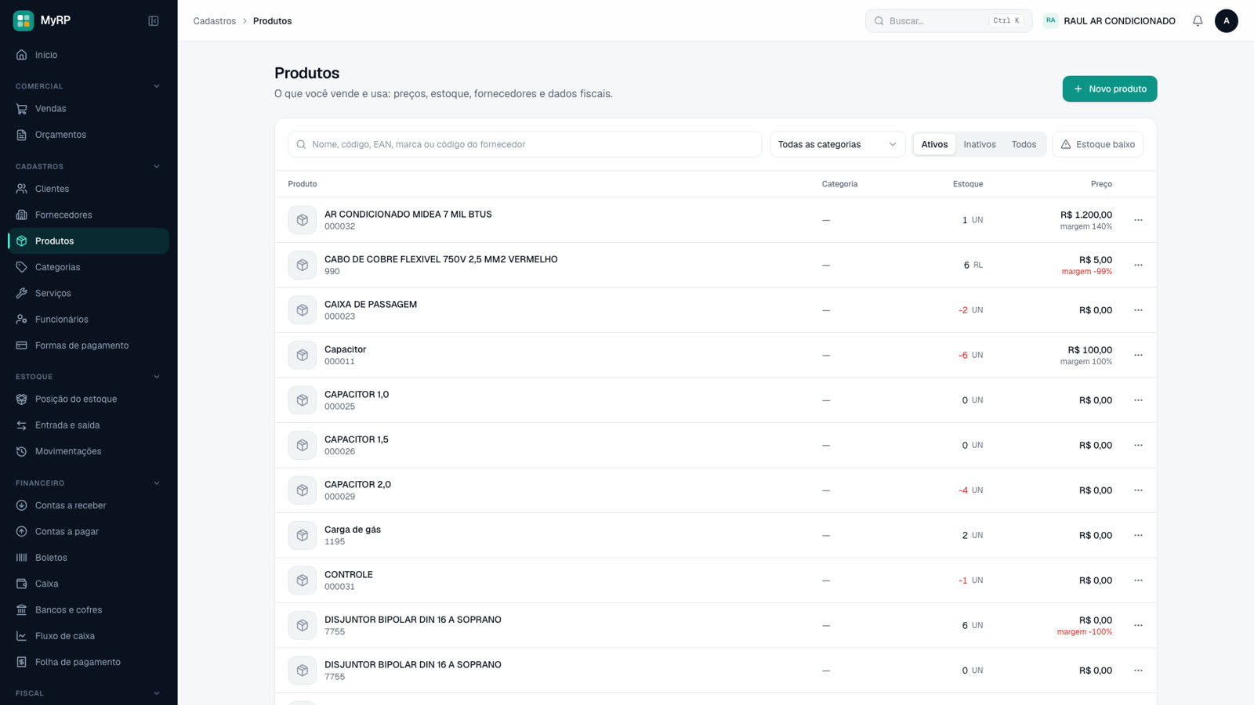This screenshot has width=1254, height=705.
Task: Click the product icon of Capacitor 000011
Action: [x=303, y=356]
